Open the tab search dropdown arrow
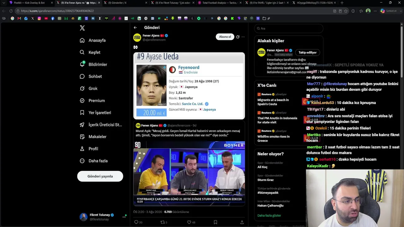 point(3,3)
